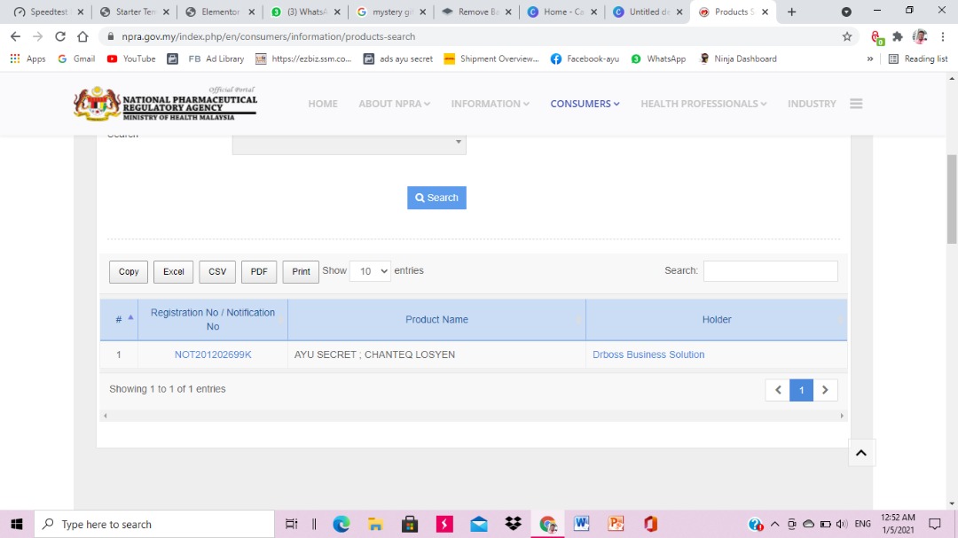The height and width of the screenshot is (538, 958).
Task: Open Chrome three-dot menu
Action: 943,36
